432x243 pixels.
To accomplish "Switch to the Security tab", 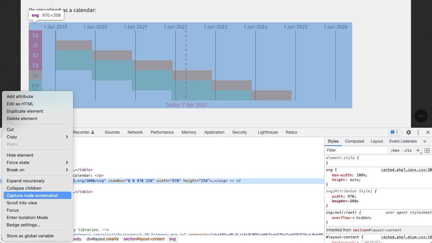I will click(x=239, y=132).
